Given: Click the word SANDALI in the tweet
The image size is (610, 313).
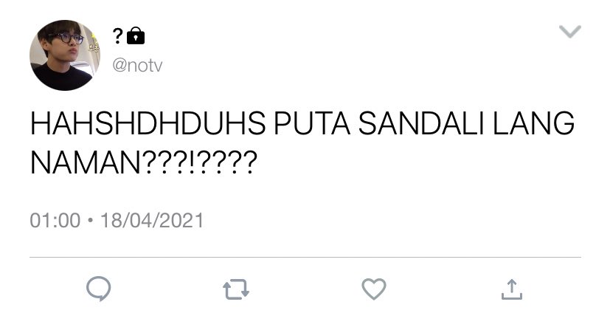Looking at the screenshot, I should click(x=420, y=123).
